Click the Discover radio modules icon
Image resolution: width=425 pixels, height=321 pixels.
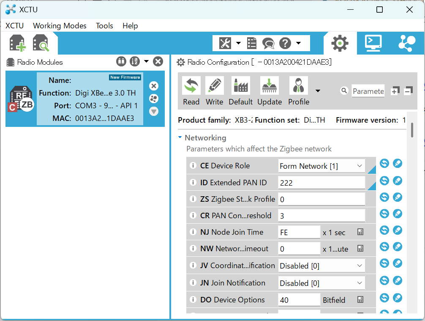pos(41,43)
